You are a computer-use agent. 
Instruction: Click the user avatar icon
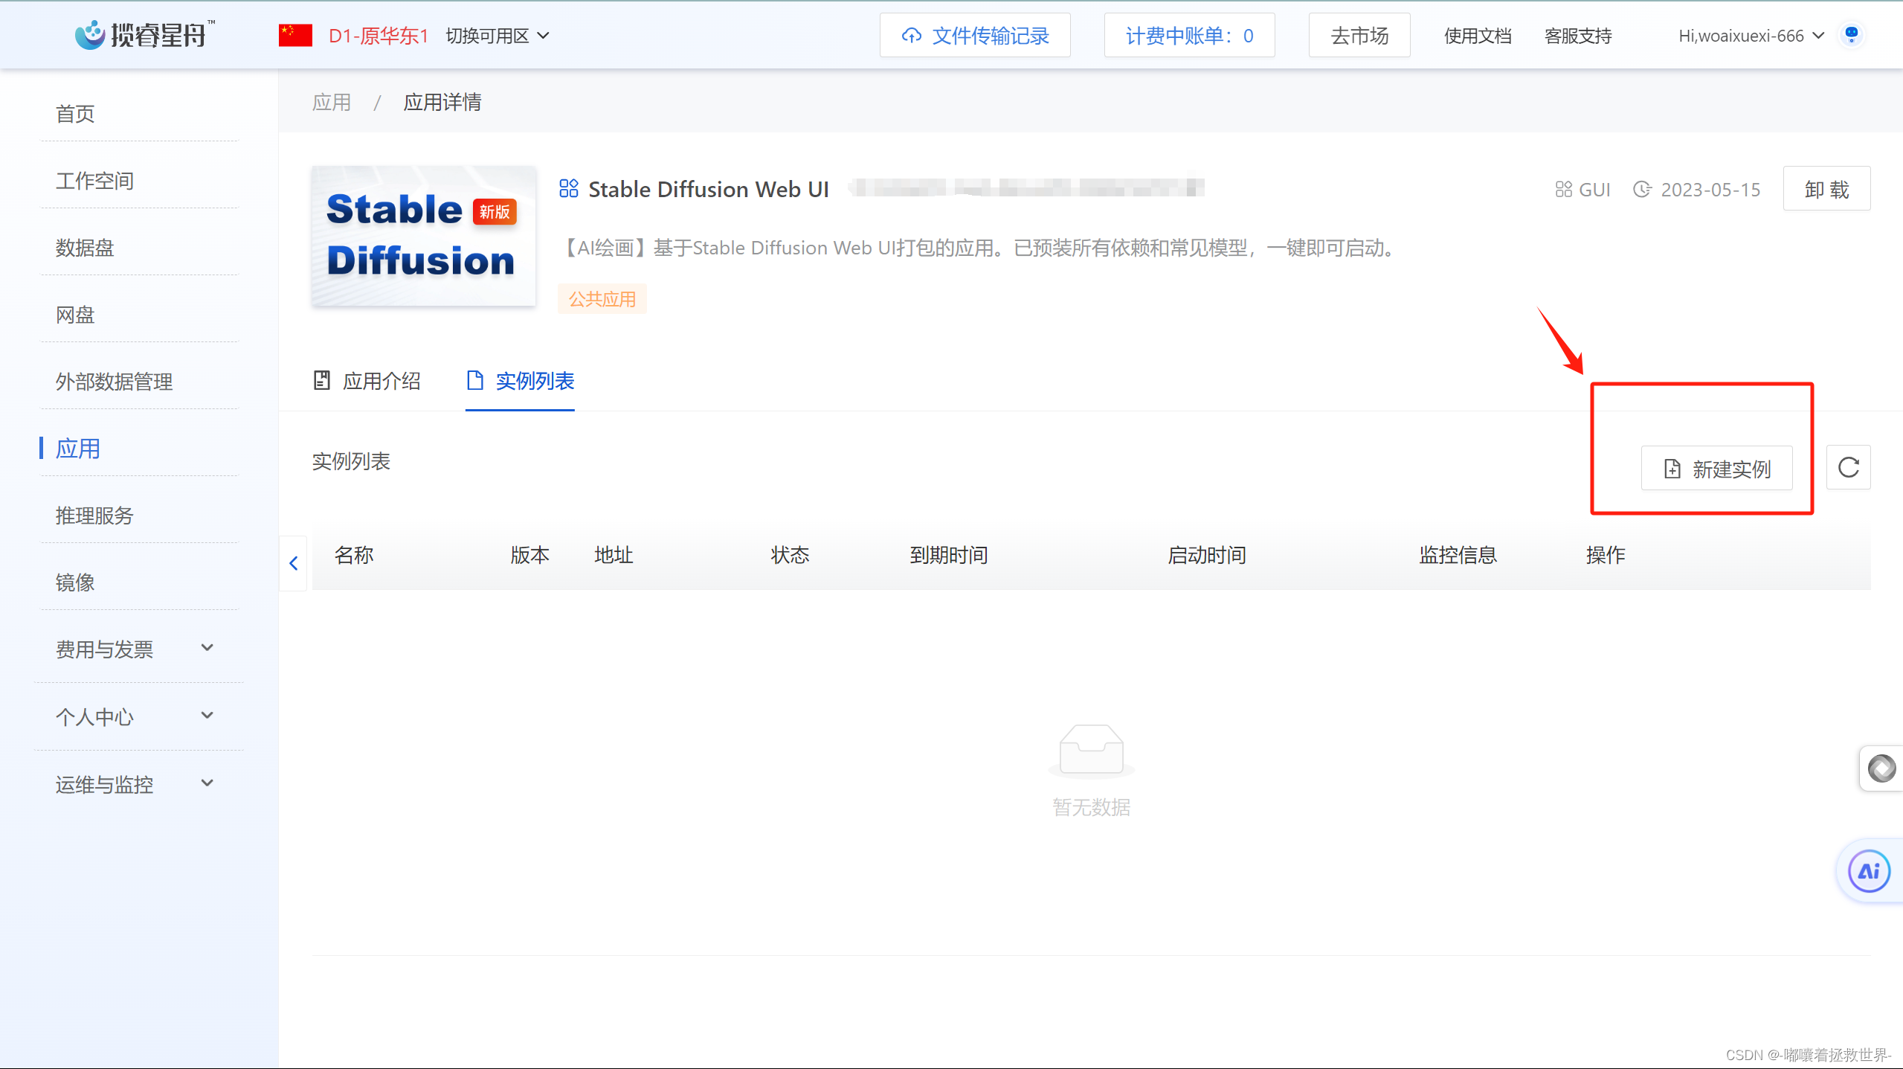(1851, 34)
